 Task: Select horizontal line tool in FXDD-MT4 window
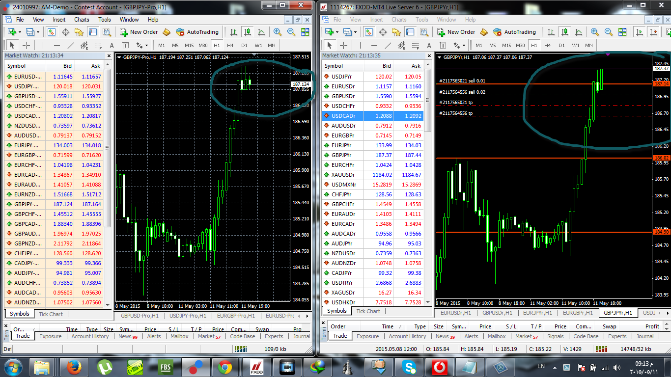coord(374,45)
